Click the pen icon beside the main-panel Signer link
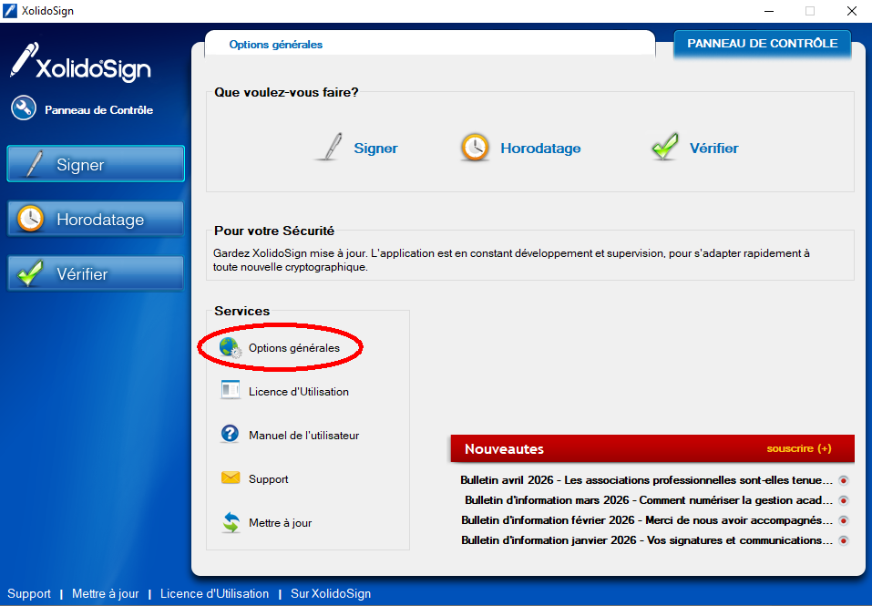The width and height of the screenshot is (872, 606). 331,148
